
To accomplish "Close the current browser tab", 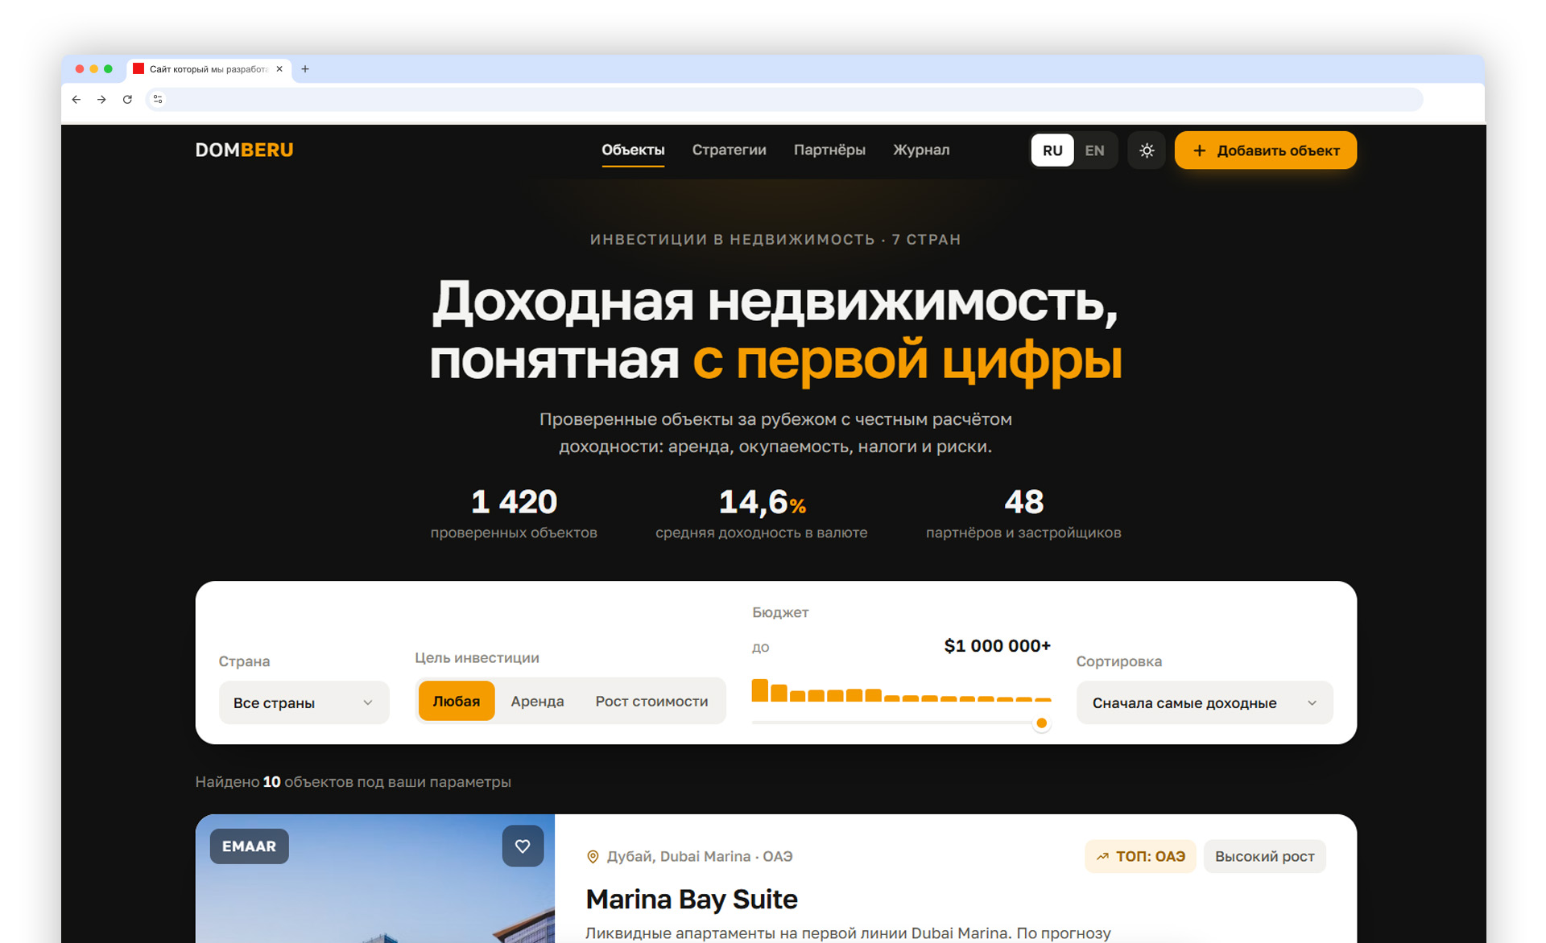I will pos(279,69).
